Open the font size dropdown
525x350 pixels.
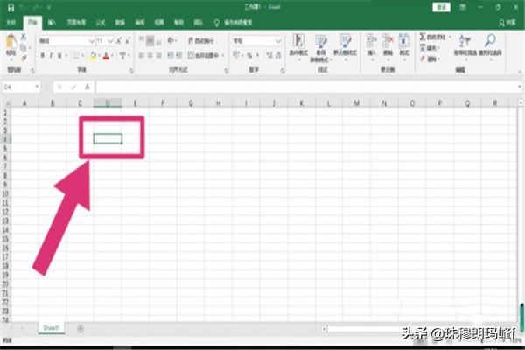point(110,41)
